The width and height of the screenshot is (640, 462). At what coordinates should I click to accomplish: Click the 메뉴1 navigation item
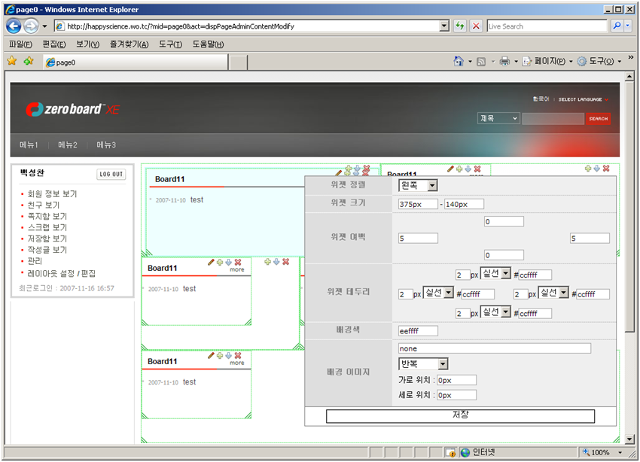(x=29, y=144)
